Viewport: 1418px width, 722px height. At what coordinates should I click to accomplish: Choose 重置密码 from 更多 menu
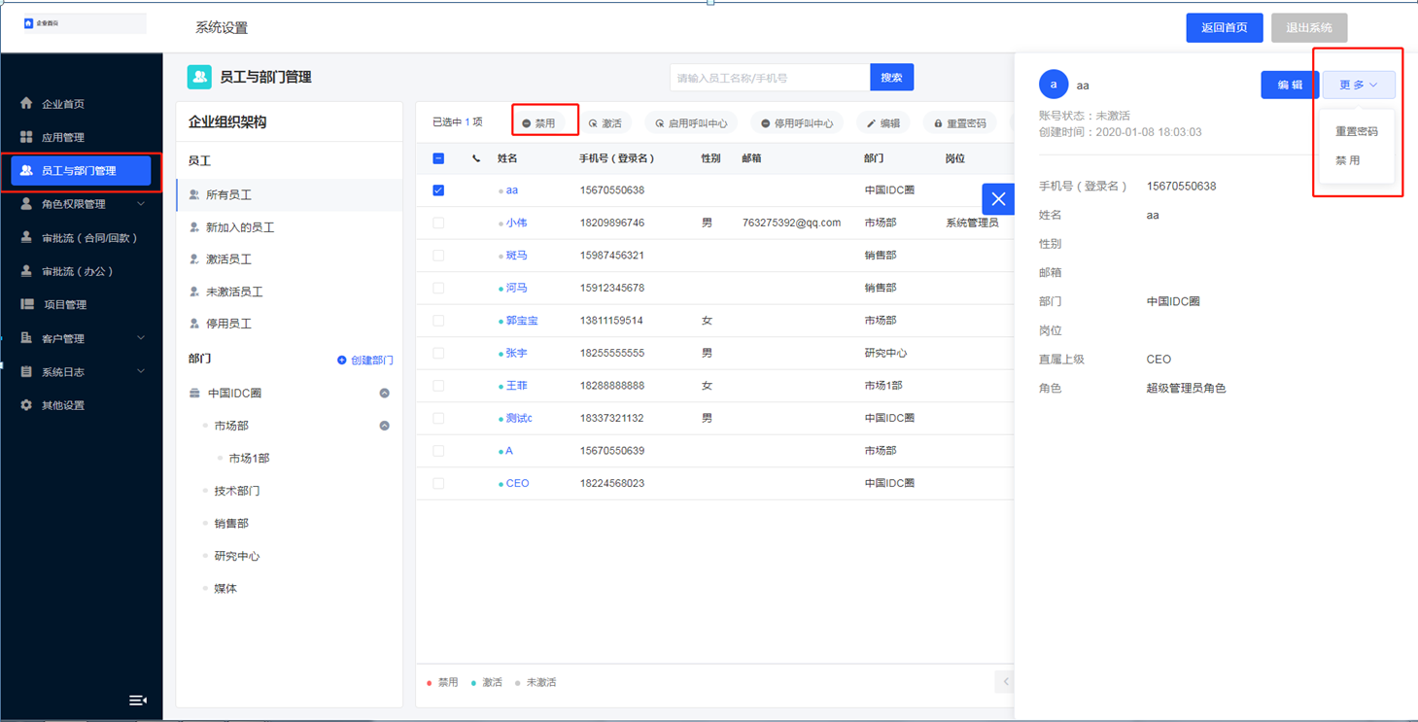point(1357,131)
